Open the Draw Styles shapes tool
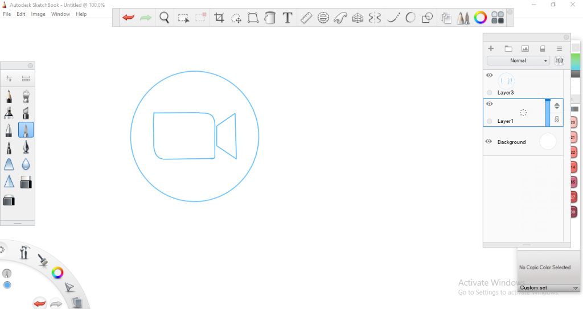Screen dimensions: 583x309 (428, 18)
